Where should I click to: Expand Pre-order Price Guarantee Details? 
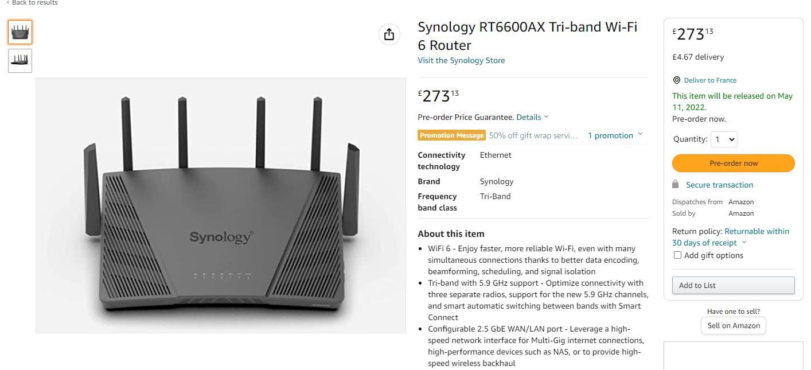[532, 117]
